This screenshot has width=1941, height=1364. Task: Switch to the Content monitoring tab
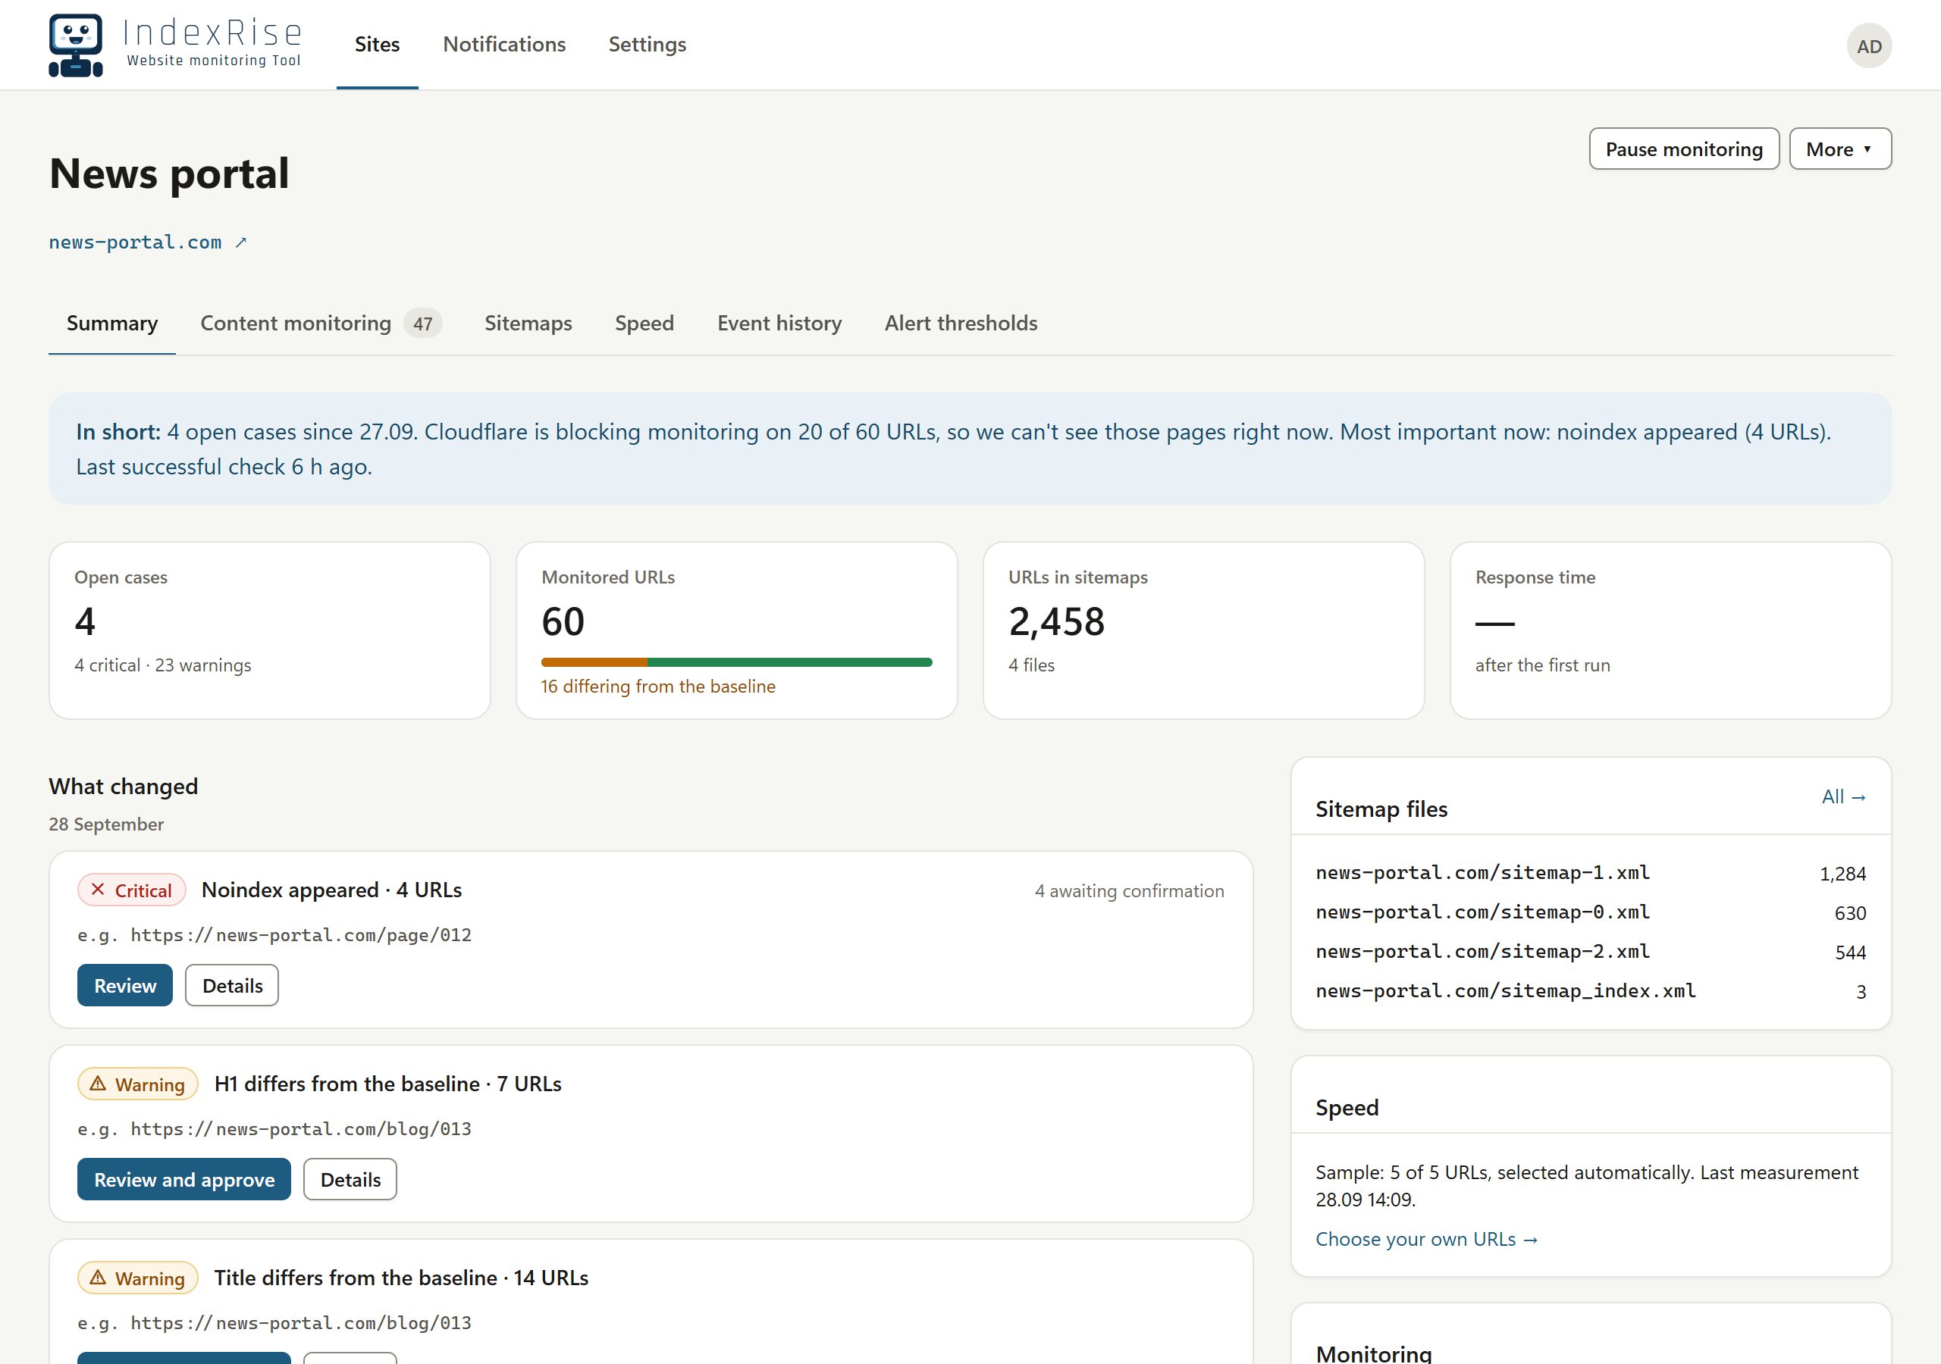click(x=321, y=323)
